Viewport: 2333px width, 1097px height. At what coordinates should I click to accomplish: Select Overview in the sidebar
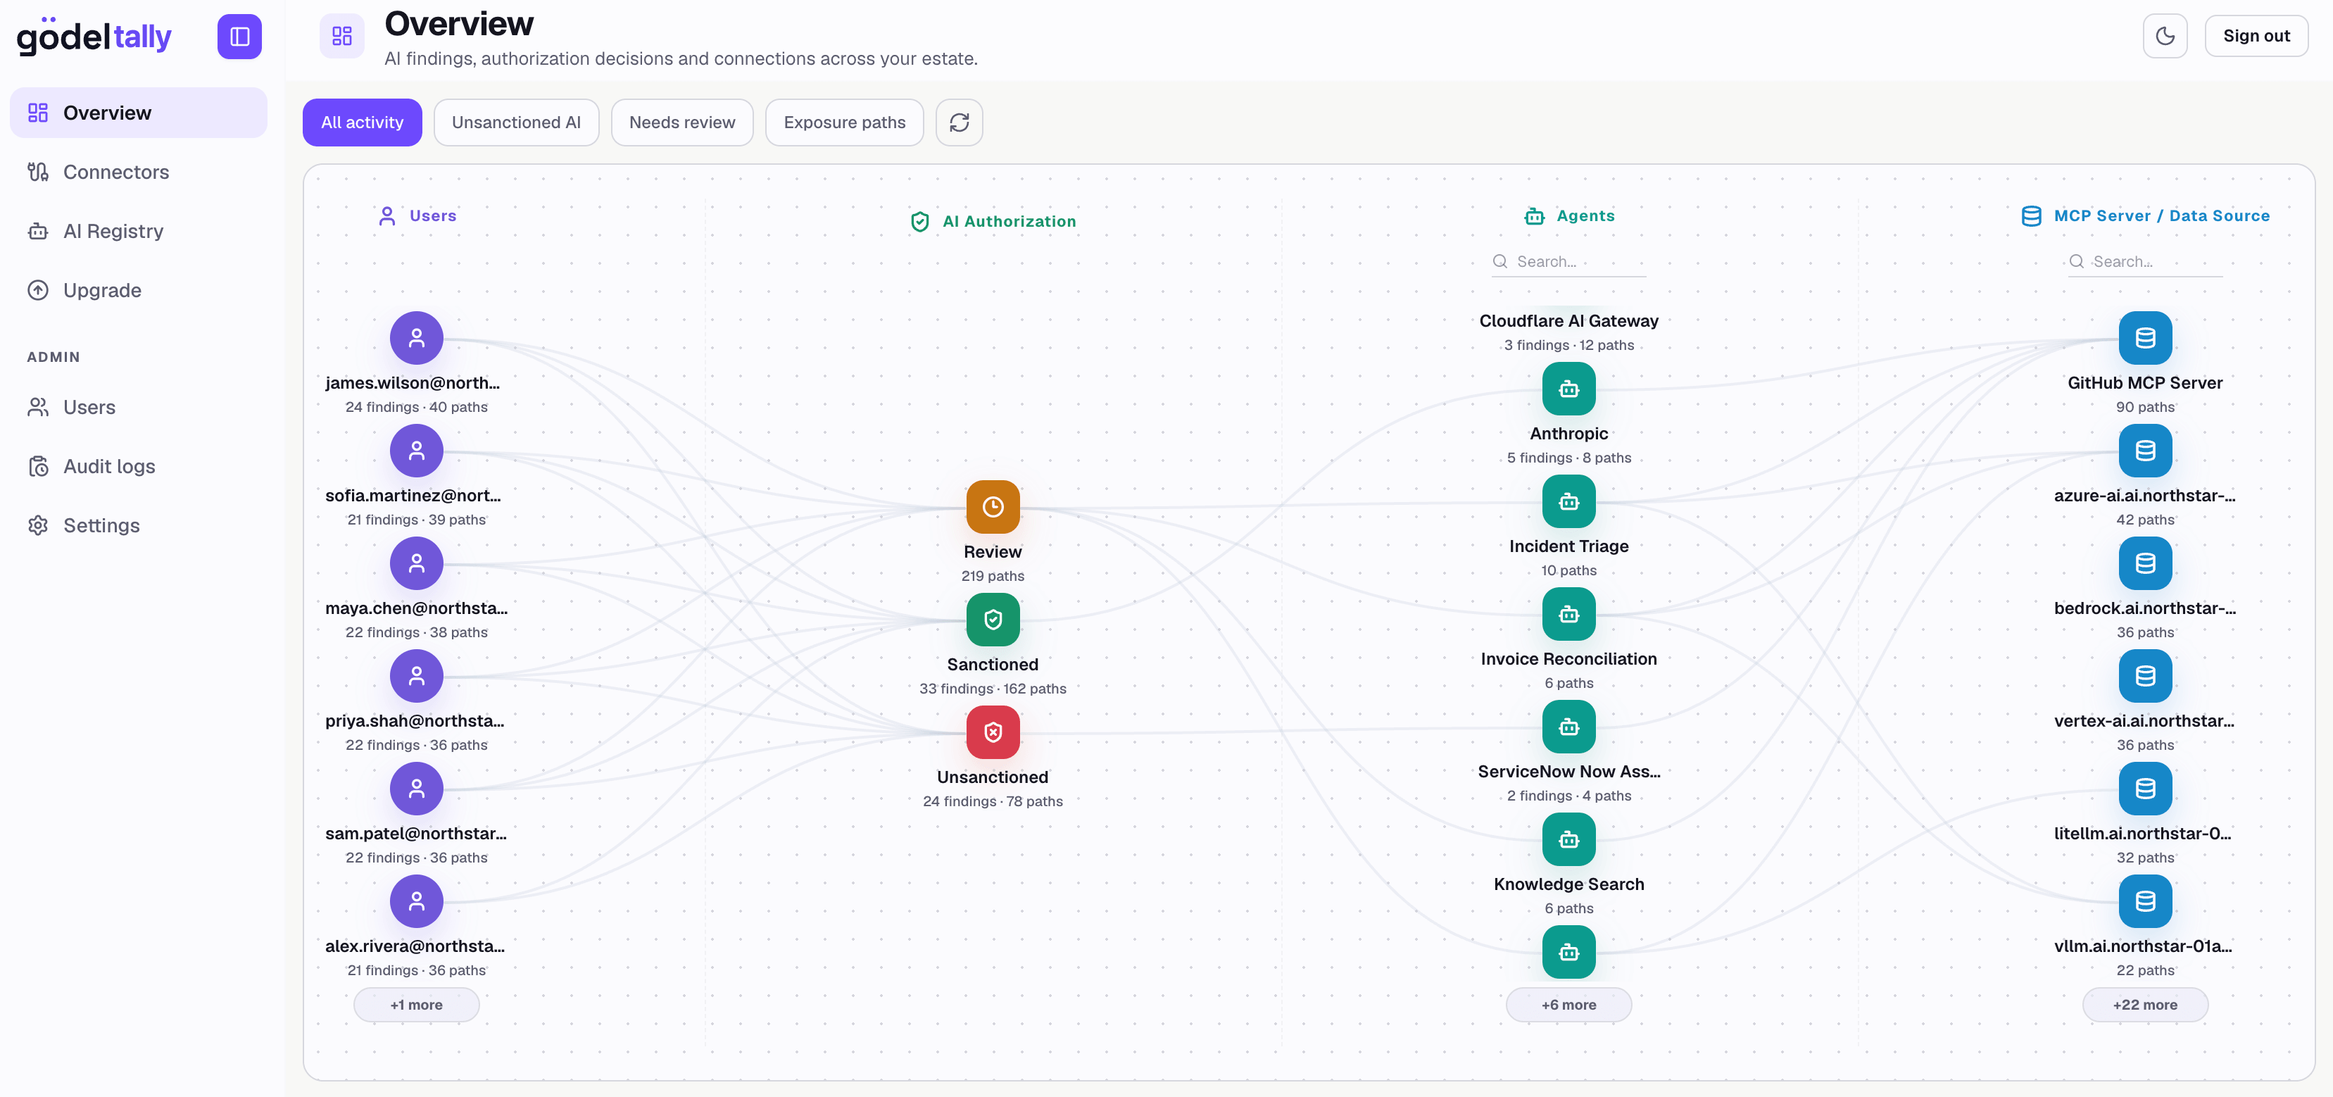(139, 113)
